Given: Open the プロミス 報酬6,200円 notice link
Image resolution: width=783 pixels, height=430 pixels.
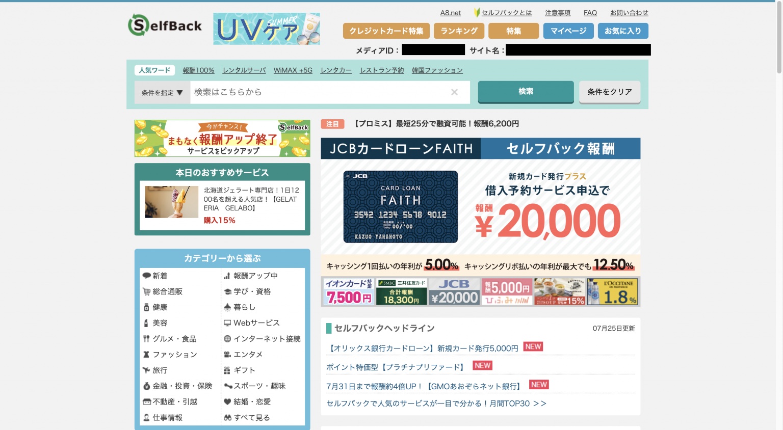Looking at the screenshot, I should [x=436, y=124].
